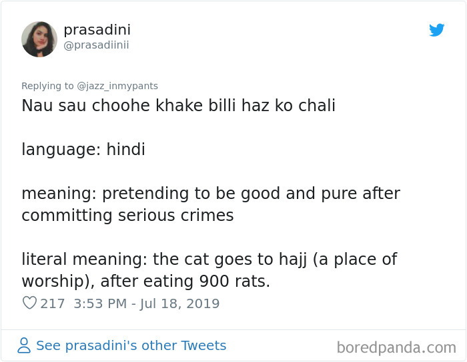Click the display name prasadini
Viewport: 467px width, 362px height.
click(x=97, y=29)
